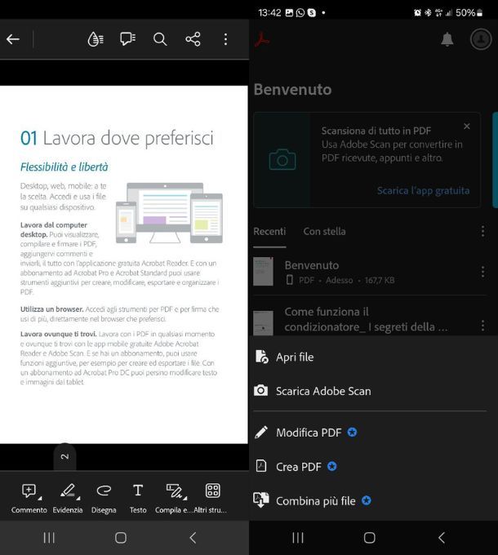
Task: Tap the Benvenuto page heading
Action: (x=293, y=89)
